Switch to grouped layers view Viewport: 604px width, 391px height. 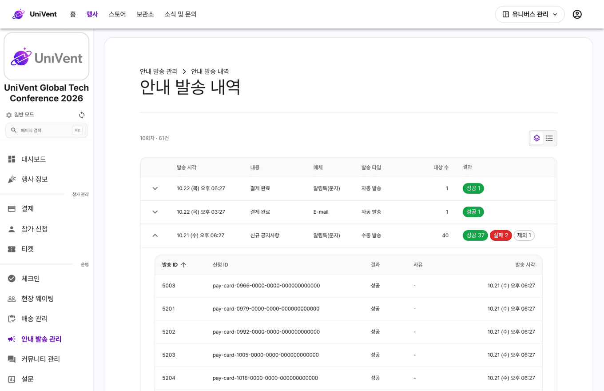[x=537, y=138]
